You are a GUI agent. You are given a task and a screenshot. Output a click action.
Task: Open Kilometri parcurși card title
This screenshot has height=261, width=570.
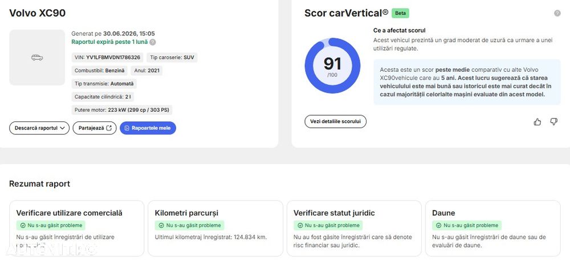pyautogui.click(x=186, y=213)
